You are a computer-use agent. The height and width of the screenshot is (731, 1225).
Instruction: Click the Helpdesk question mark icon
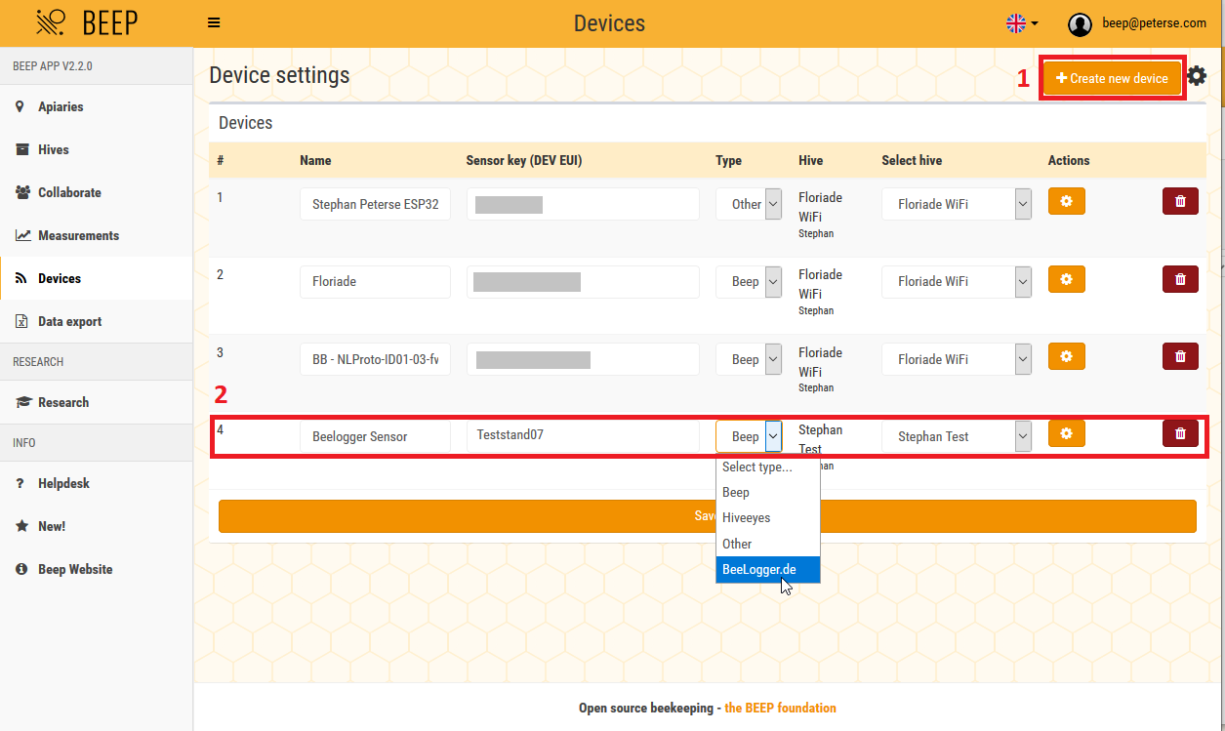click(x=20, y=483)
